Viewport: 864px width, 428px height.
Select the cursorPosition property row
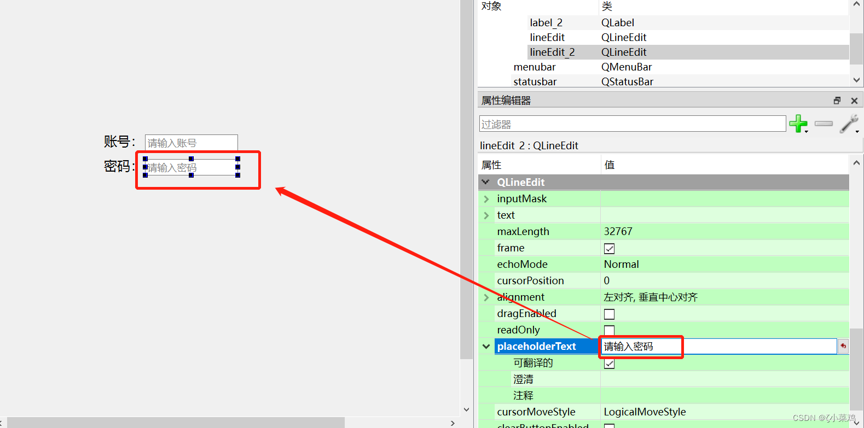(663, 280)
